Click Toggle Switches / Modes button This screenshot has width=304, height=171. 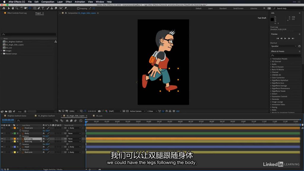[53, 170]
